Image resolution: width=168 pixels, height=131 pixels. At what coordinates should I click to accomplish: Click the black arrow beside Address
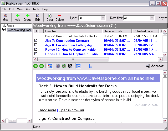point(147,66)
